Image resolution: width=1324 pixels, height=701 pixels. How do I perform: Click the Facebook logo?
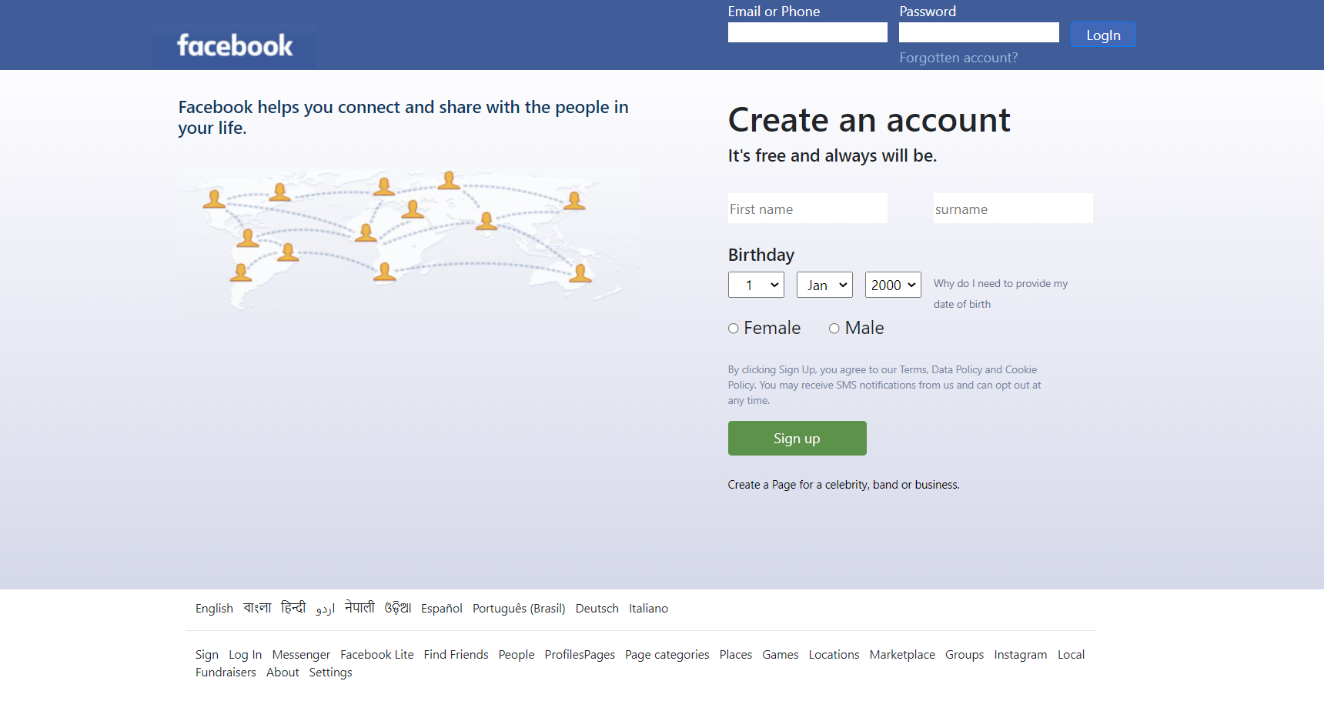[x=233, y=45]
